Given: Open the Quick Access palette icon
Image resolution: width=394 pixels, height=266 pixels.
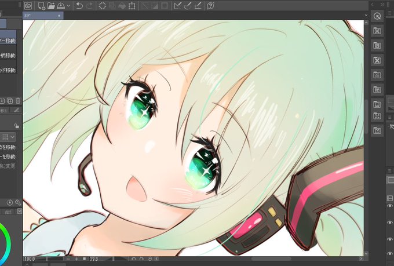Looking at the screenshot, I should (x=377, y=16).
